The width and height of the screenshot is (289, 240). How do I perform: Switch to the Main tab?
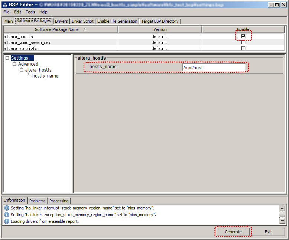(9, 21)
